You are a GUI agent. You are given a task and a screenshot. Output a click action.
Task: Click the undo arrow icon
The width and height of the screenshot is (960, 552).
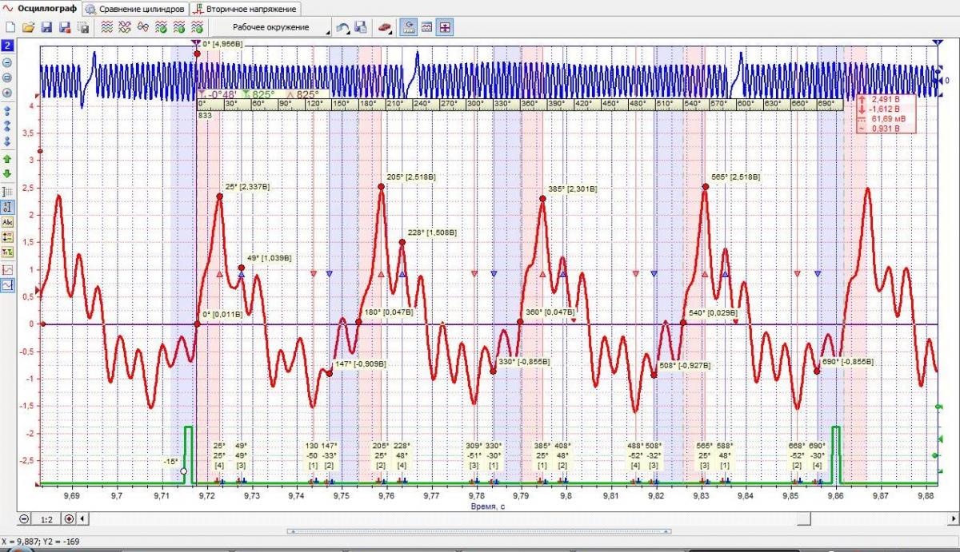(342, 27)
